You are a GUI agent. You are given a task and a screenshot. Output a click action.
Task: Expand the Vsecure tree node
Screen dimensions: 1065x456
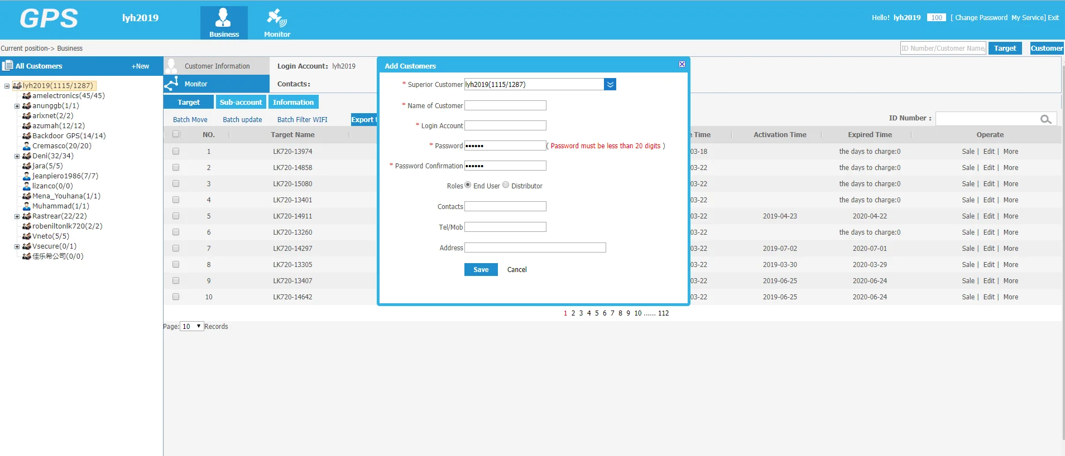coord(17,246)
